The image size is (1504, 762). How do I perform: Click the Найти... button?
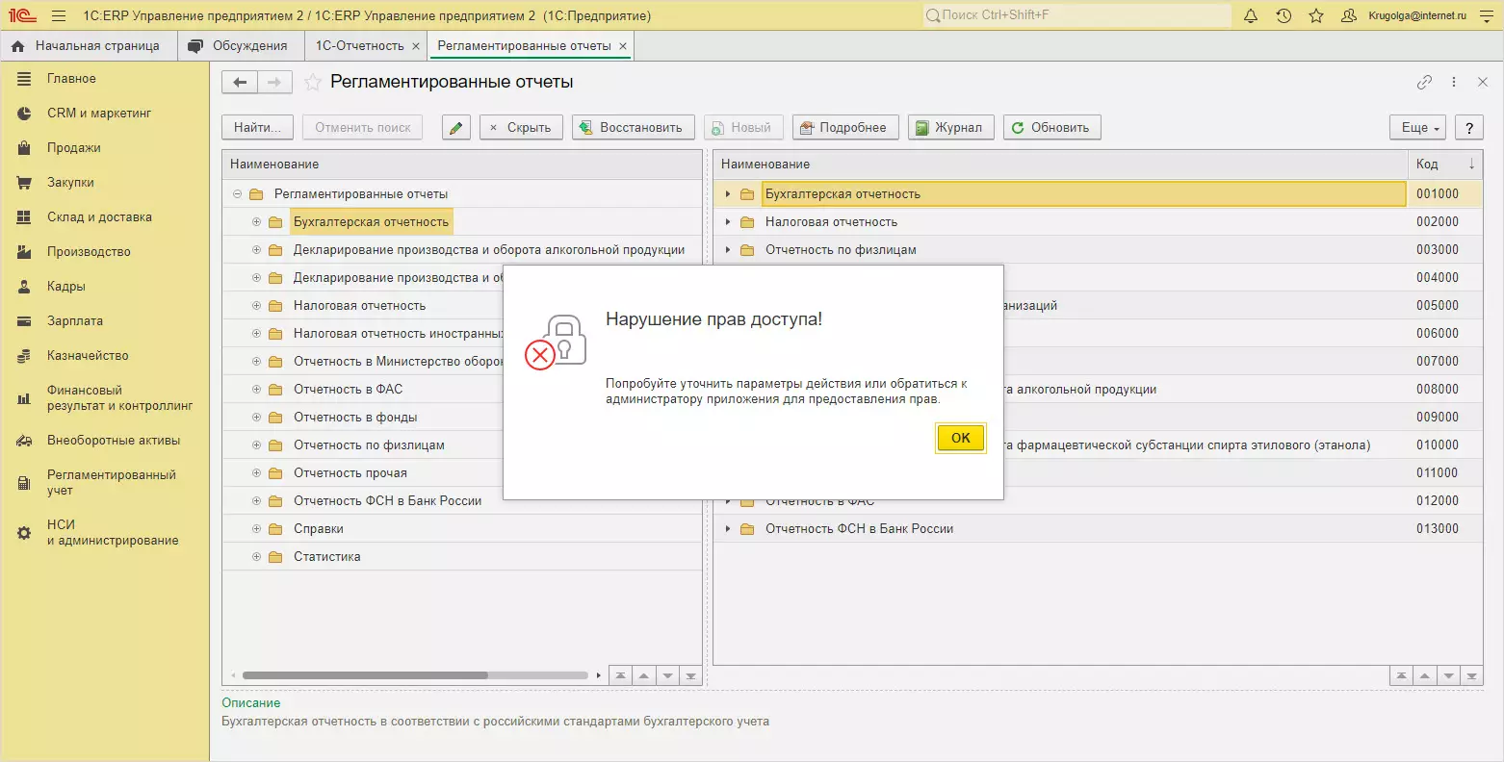pos(258,128)
